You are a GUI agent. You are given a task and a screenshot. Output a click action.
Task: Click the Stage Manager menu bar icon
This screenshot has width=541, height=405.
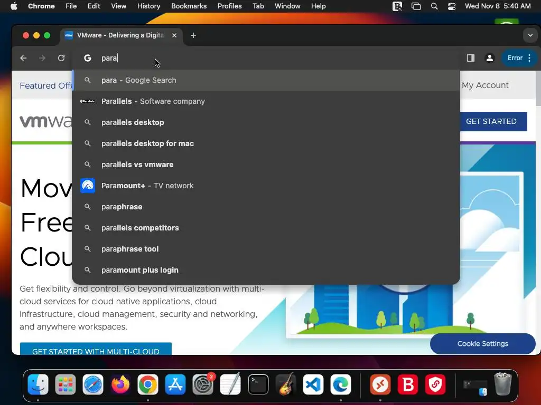(416, 6)
